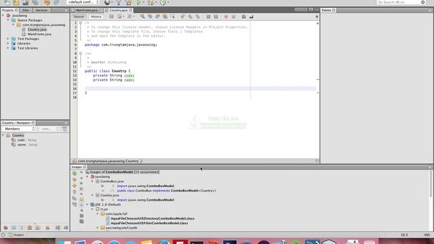Switch to the Files tab

pyautogui.click(x=26, y=10)
